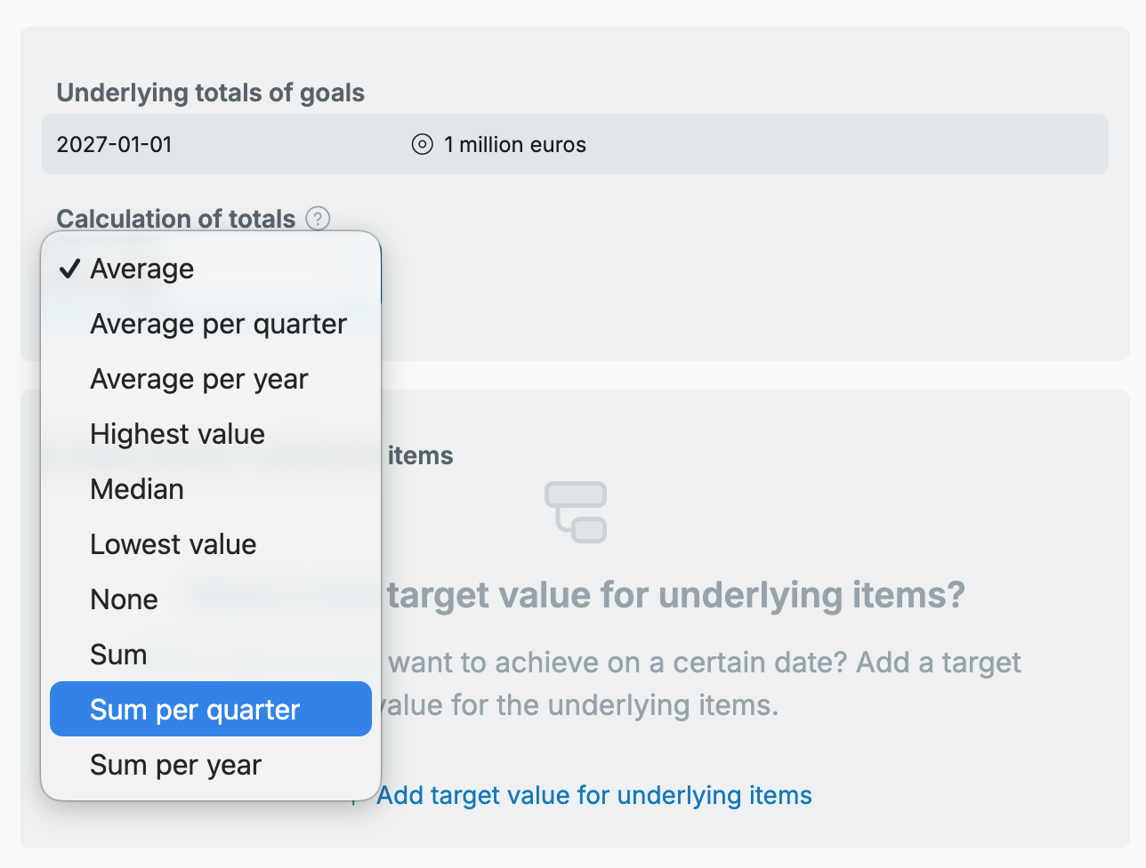Screen dimensions: 1146x868
Task: Click the 2027-01-01 date in the goal row
Action: click(x=115, y=144)
